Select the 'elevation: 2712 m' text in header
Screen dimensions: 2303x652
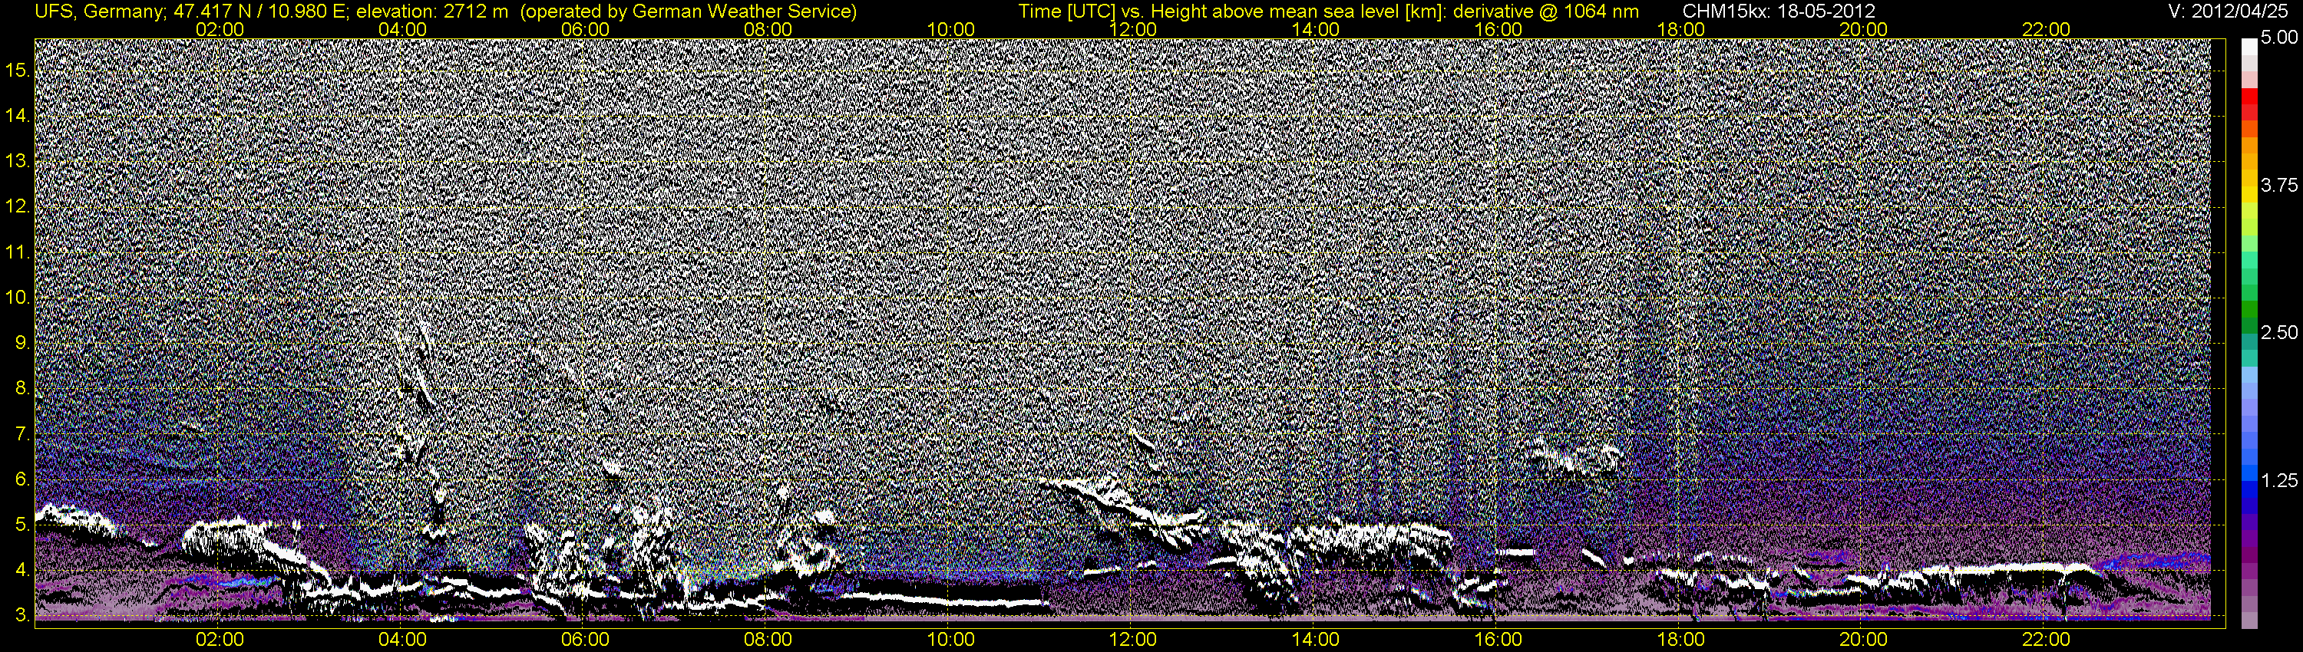tap(431, 12)
